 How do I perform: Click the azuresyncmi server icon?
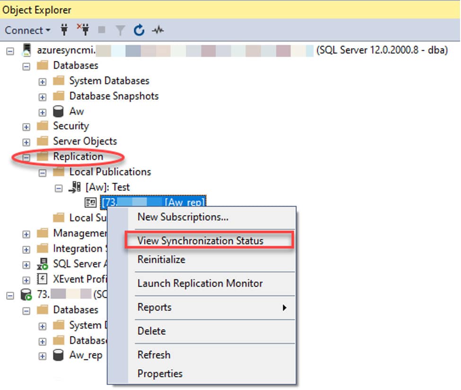[27, 50]
